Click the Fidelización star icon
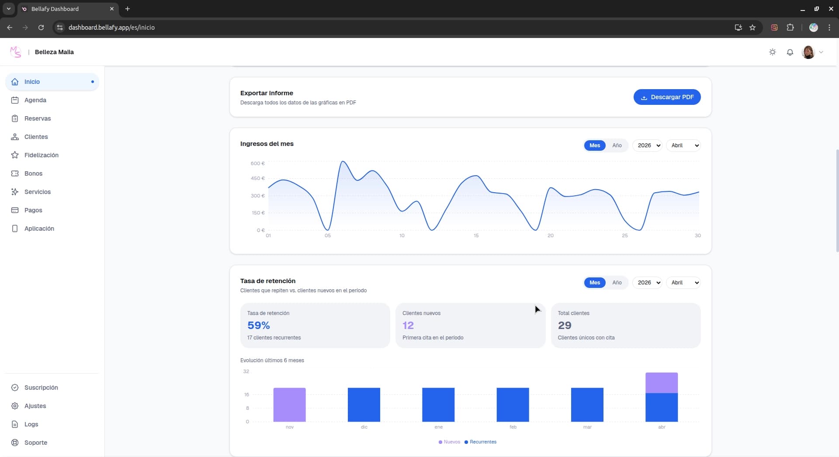 pos(15,155)
